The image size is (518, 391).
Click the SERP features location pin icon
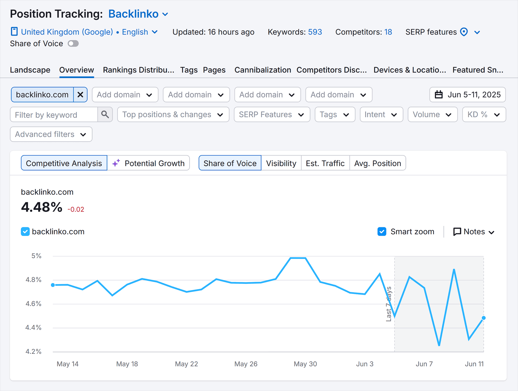(x=464, y=32)
